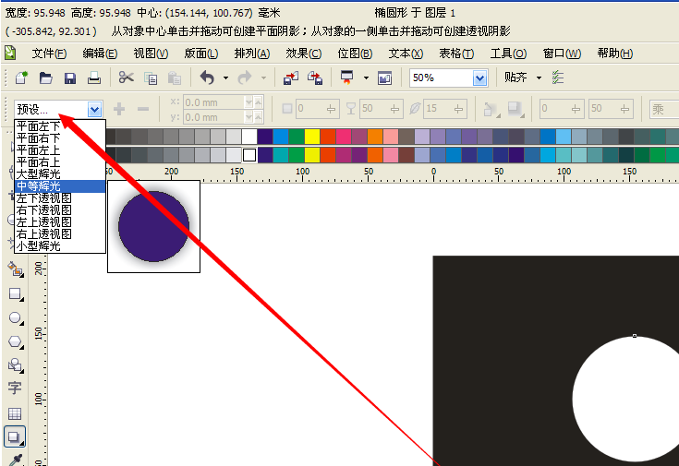Open the 文本(X) menu
Screen dimensions: 679x466
pyautogui.click(x=406, y=54)
